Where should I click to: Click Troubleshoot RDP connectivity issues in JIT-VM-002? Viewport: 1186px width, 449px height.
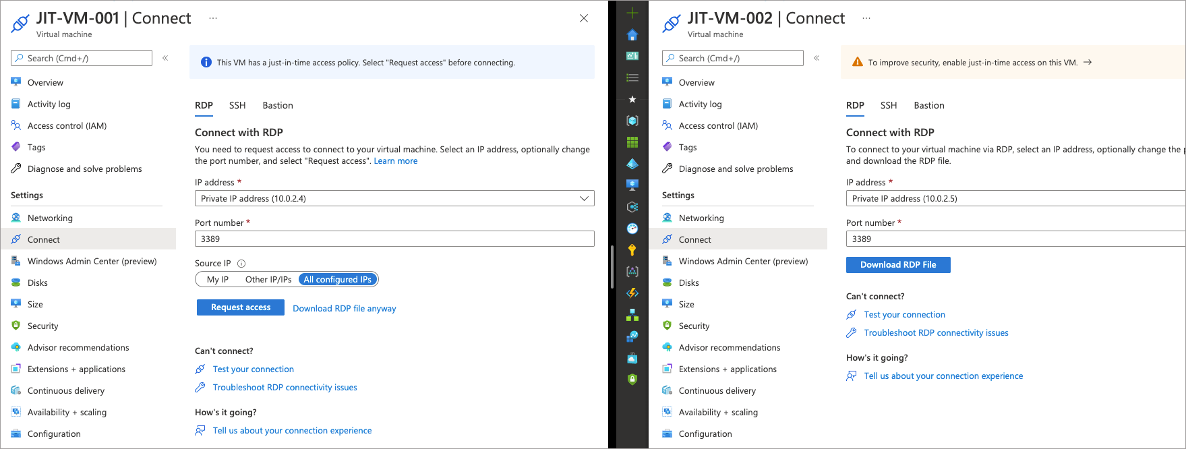(937, 333)
